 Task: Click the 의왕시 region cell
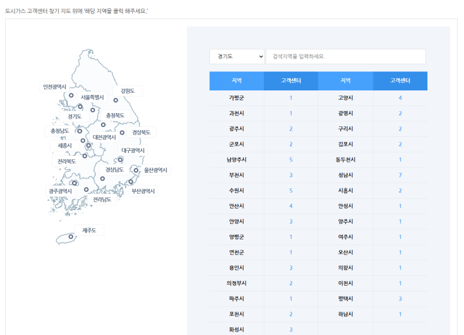click(x=346, y=268)
